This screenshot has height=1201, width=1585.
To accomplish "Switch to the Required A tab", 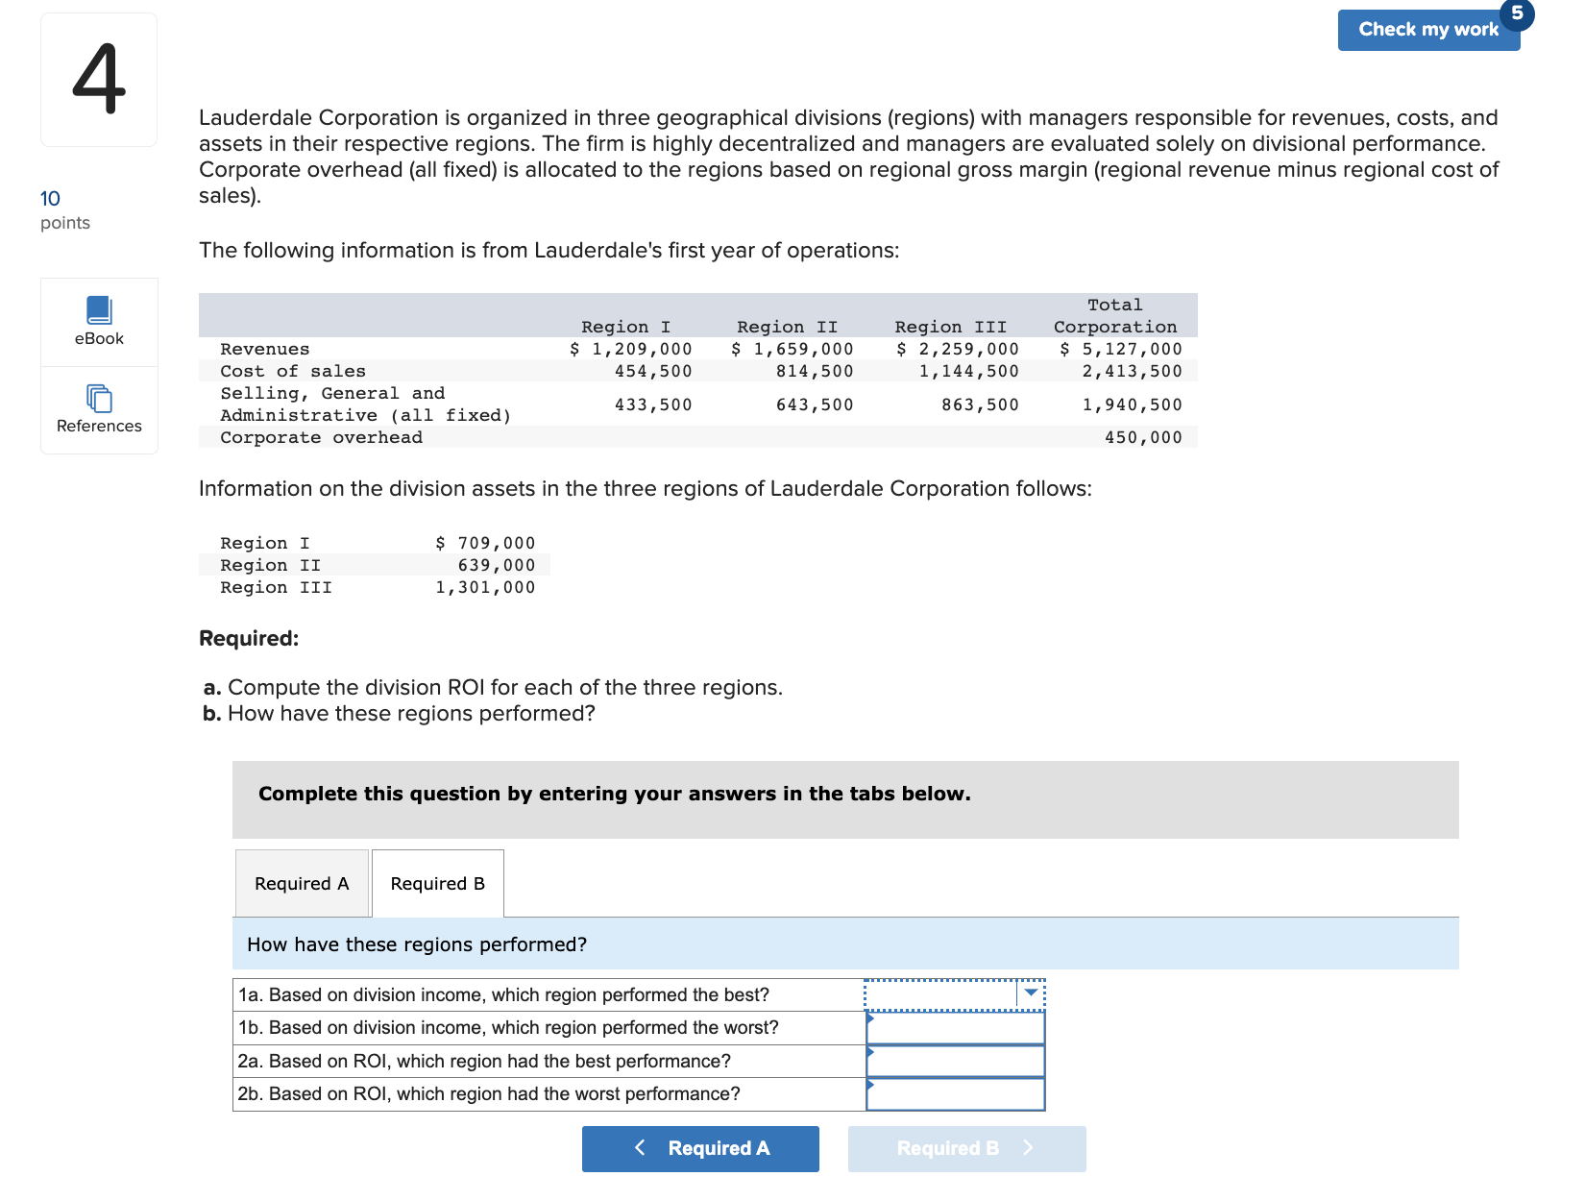I will click(x=302, y=883).
